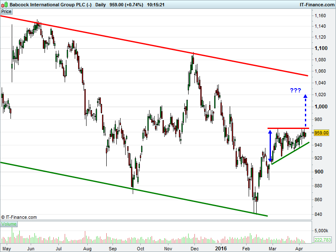Viewport: 336px width, 252px height.
Task: Click the 5,000k volume axis label
Action: pyautogui.click(x=321, y=231)
